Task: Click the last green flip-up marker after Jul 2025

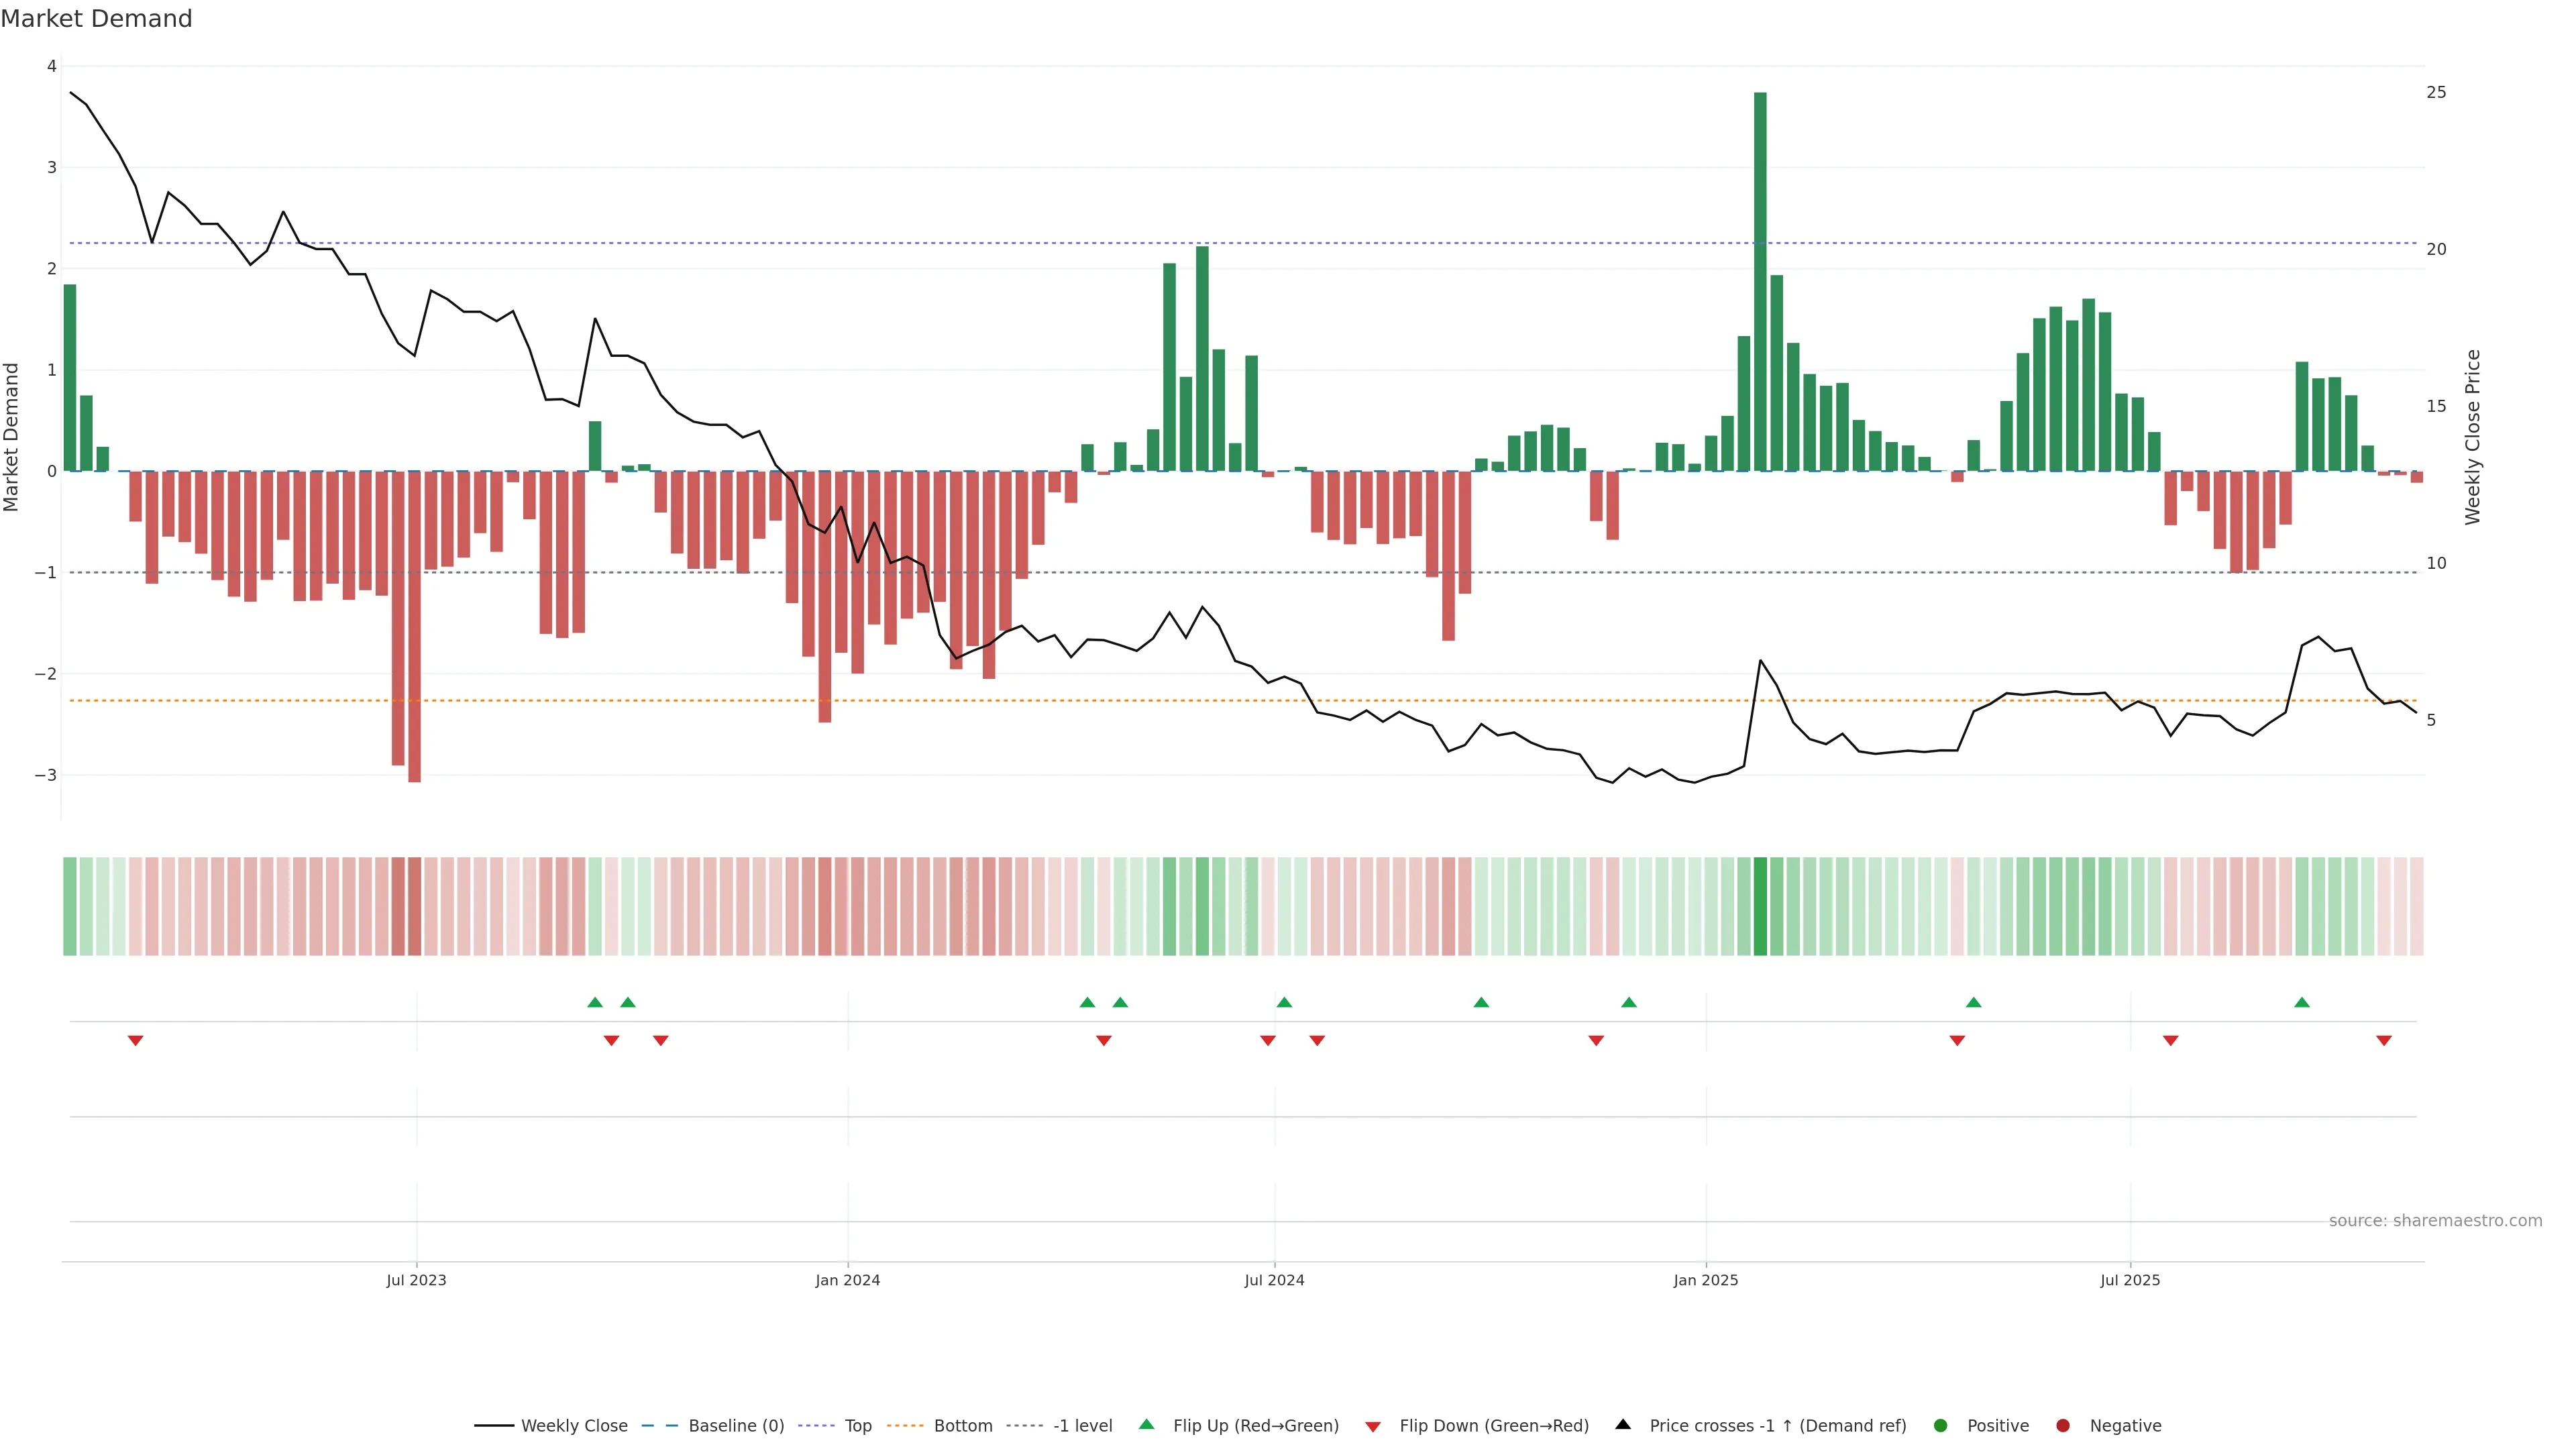Action: click(x=2302, y=1002)
